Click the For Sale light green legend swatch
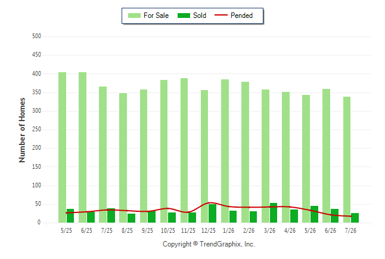The height and width of the screenshot is (259, 385). pyautogui.click(x=134, y=16)
